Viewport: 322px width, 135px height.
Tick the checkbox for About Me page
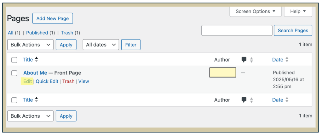pos(14,73)
